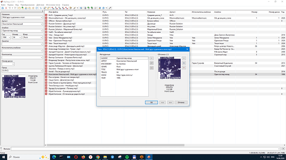Click the edit field pencil button in the dialog
The height and width of the screenshot is (160, 286).
[152, 63]
